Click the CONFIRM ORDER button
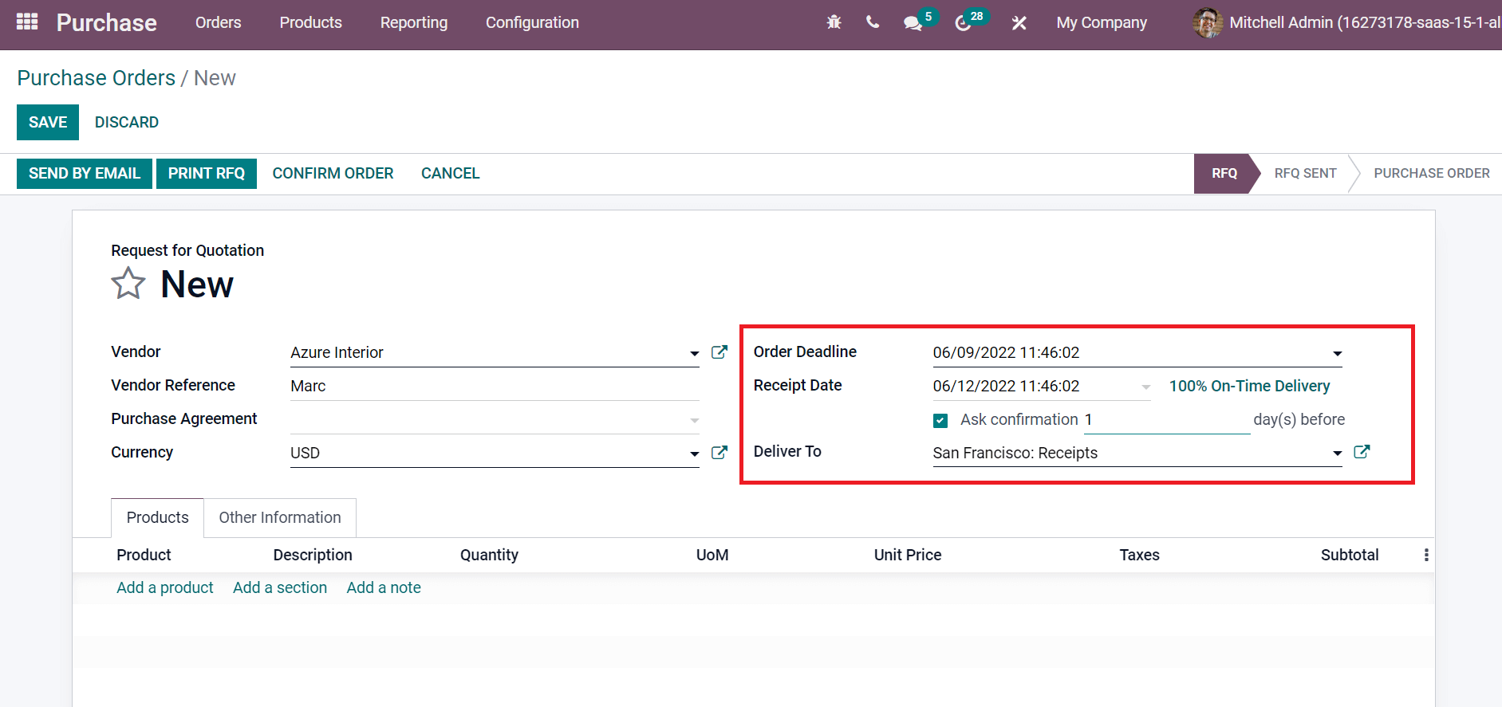 pyautogui.click(x=333, y=173)
